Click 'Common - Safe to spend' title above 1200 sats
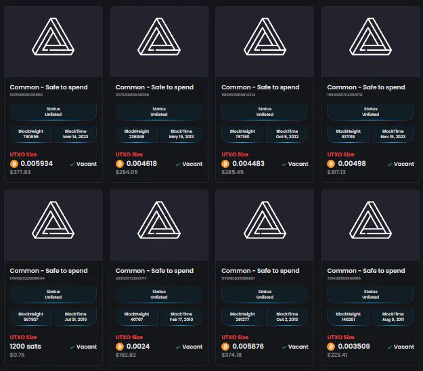423x371 pixels. tap(49, 271)
